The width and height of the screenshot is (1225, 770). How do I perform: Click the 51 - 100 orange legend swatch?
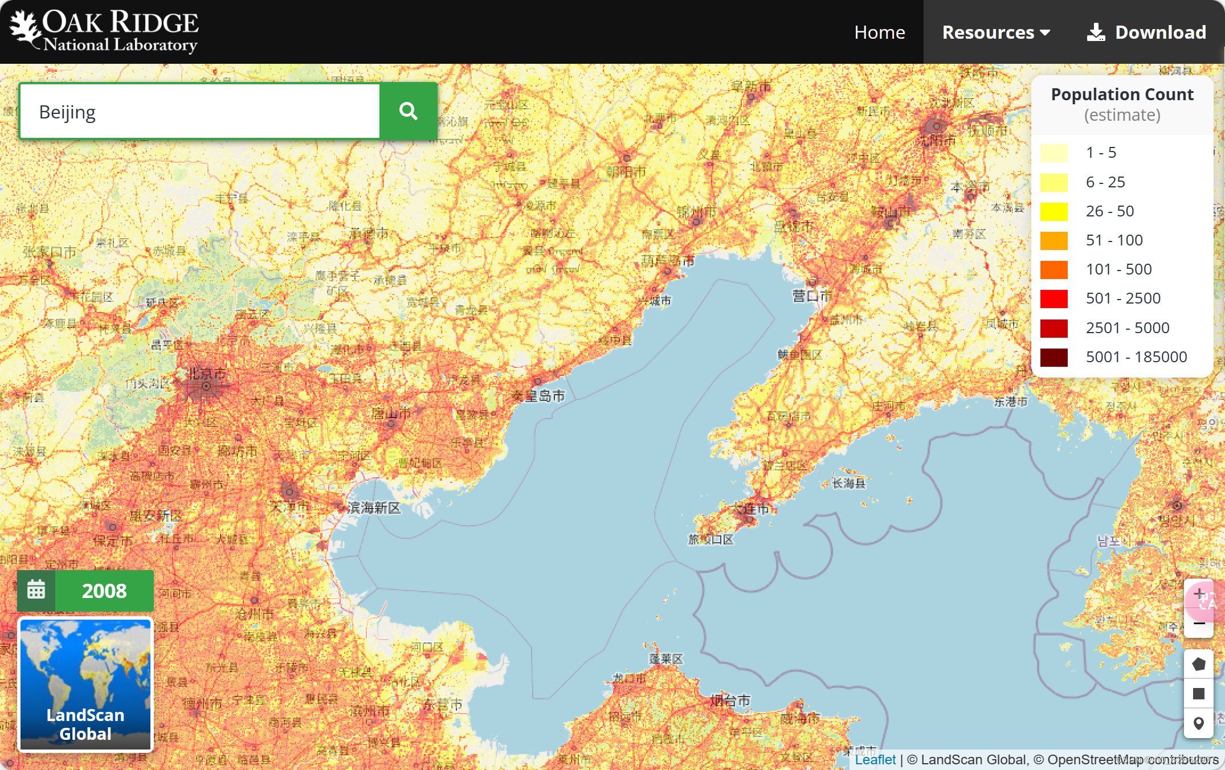[x=1053, y=240]
